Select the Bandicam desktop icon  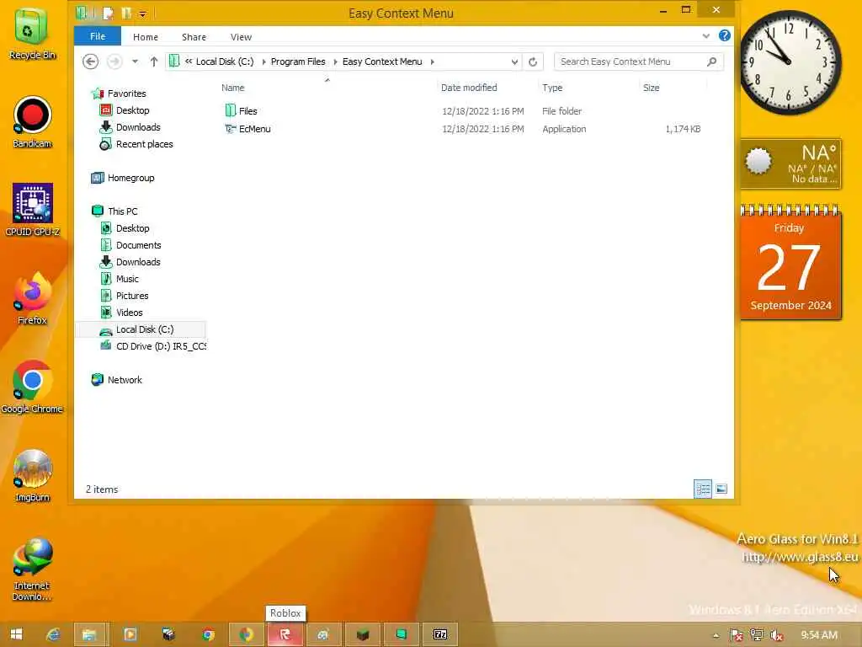pyautogui.click(x=32, y=122)
